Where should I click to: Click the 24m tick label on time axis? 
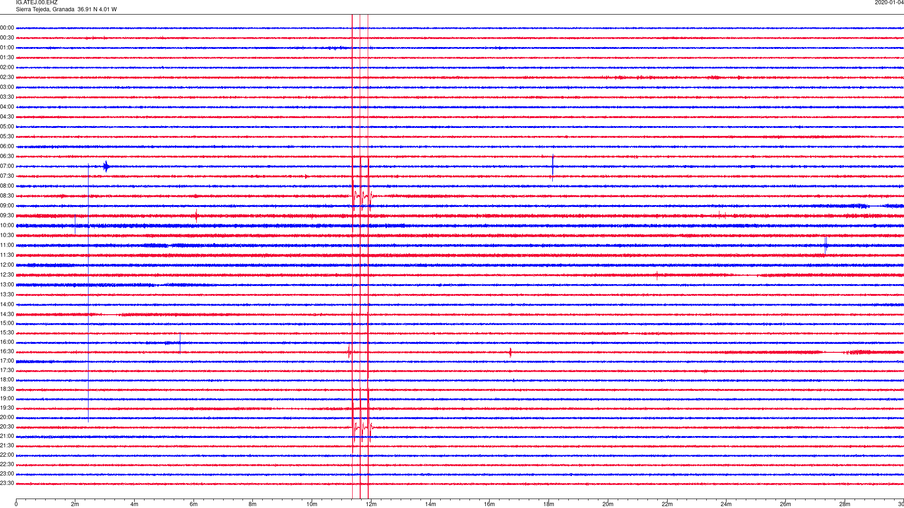tap(726, 504)
